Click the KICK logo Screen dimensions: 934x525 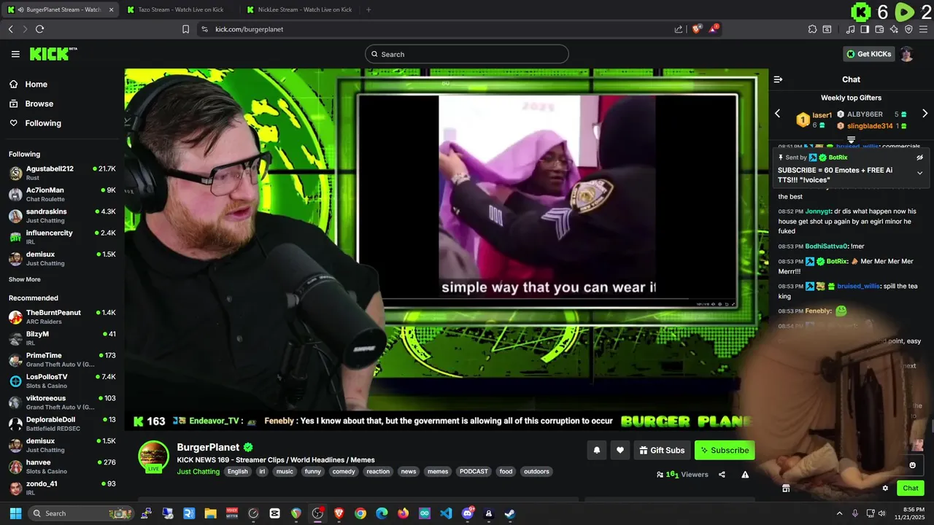point(53,54)
